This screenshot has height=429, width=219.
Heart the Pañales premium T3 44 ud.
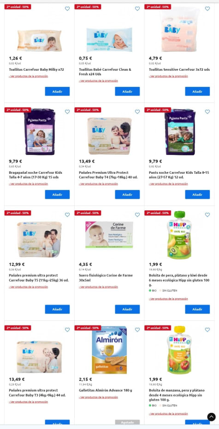(67, 330)
